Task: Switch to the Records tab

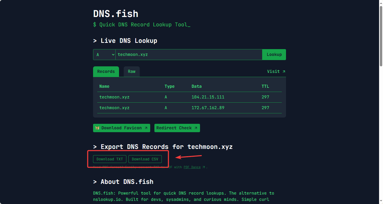Action: click(x=106, y=72)
